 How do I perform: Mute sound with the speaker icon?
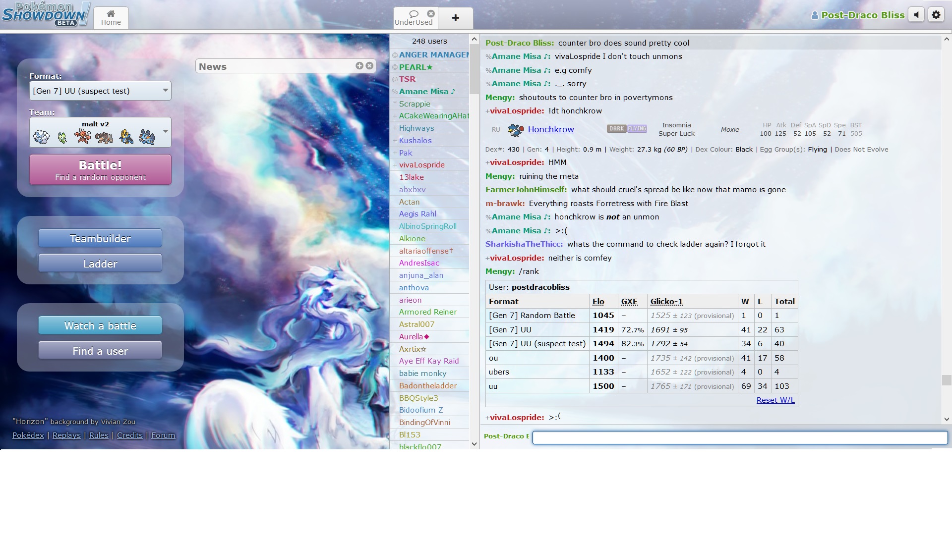[916, 15]
